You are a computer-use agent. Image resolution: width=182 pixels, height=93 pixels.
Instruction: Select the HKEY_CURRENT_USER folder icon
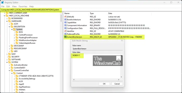7,13
